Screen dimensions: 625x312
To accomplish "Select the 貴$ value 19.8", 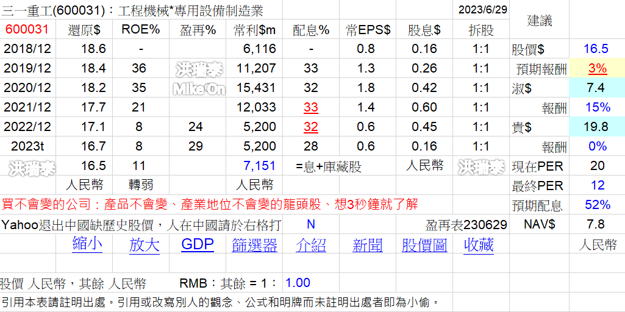I will (x=596, y=127).
